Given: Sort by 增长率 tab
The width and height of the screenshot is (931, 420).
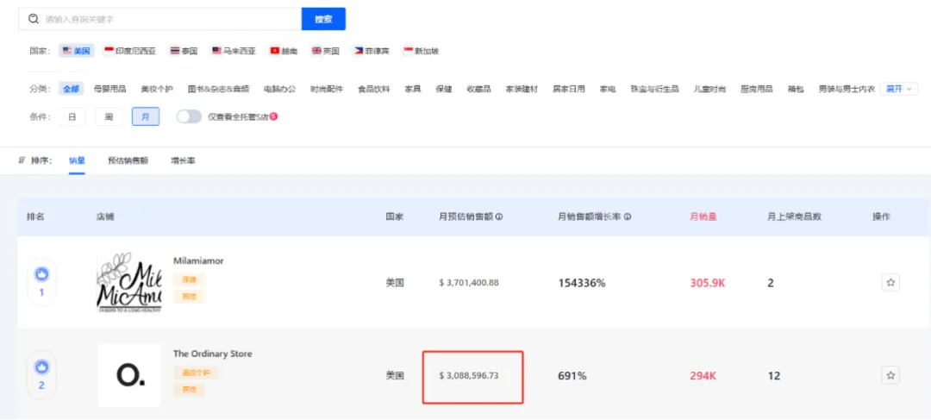Looking at the screenshot, I should coord(183,160).
